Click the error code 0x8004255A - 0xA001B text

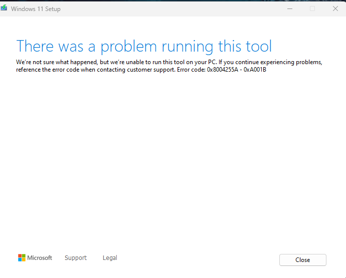coord(237,70)
